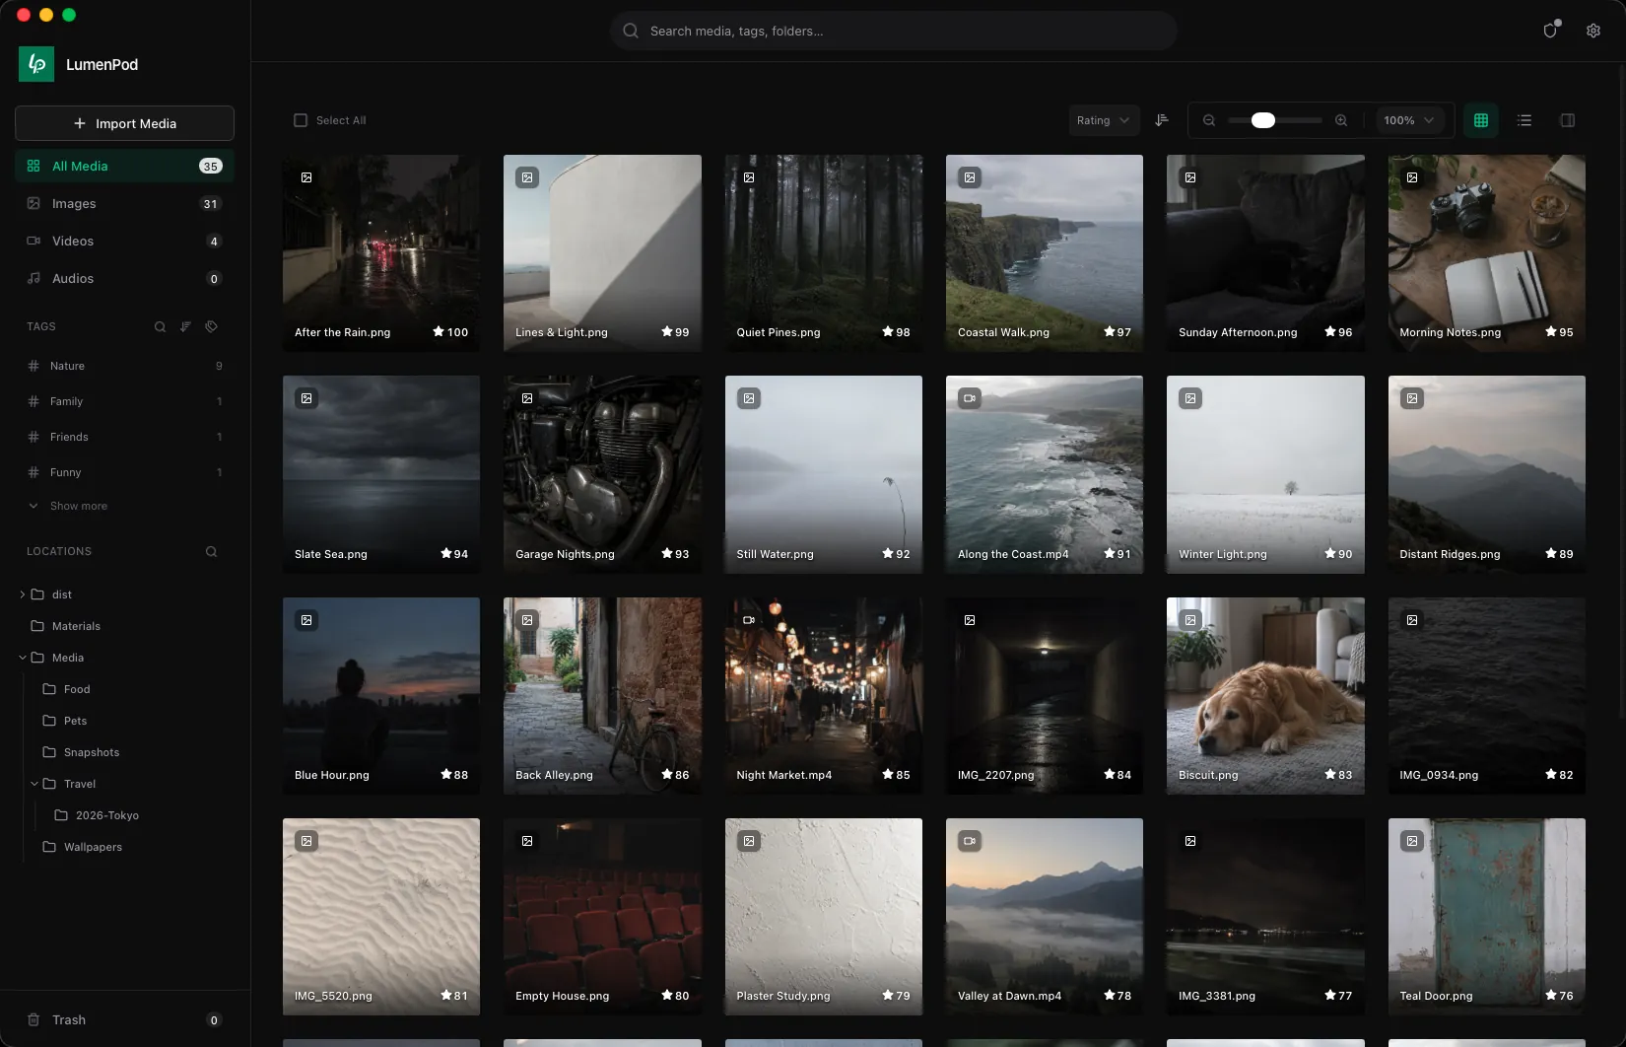
Task: Click the LumenPod logo icon
Action: point(36,64)
